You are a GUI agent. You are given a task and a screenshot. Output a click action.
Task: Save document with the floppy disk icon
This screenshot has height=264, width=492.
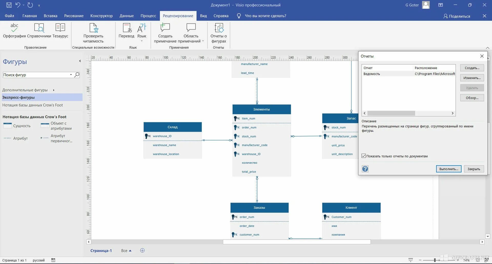click(x=9, y=5)
